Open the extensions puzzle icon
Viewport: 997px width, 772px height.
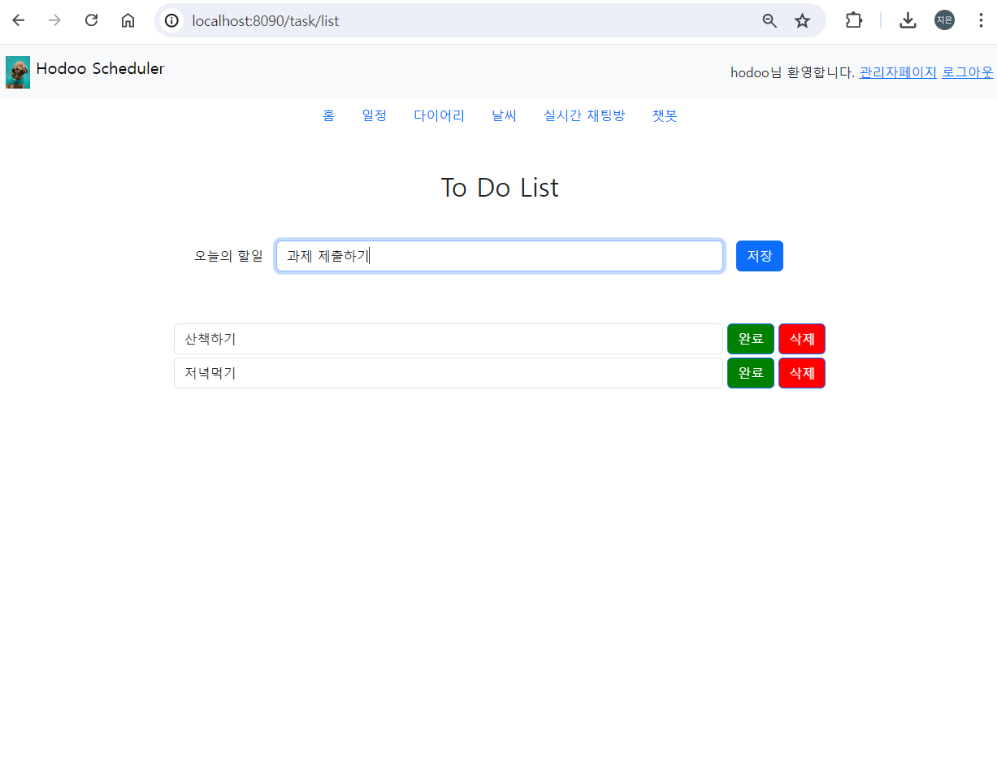click(854, 20)
